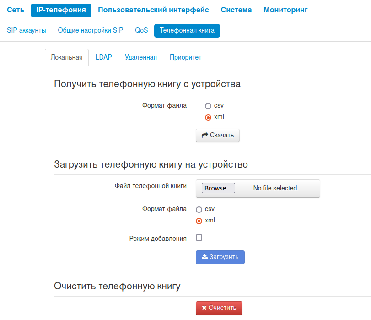Open the Пользовательский интерфейс menu
Image resolution: width=371 pixels, height=320 pixels.
(153, 10)
